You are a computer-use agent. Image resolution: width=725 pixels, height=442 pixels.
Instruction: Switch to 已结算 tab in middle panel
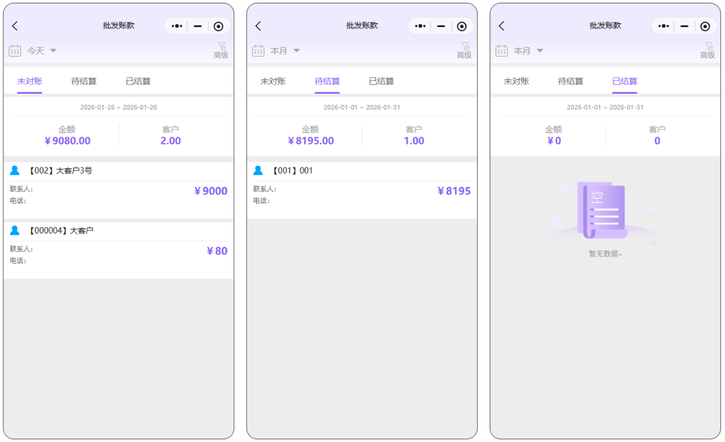point(381,81)
